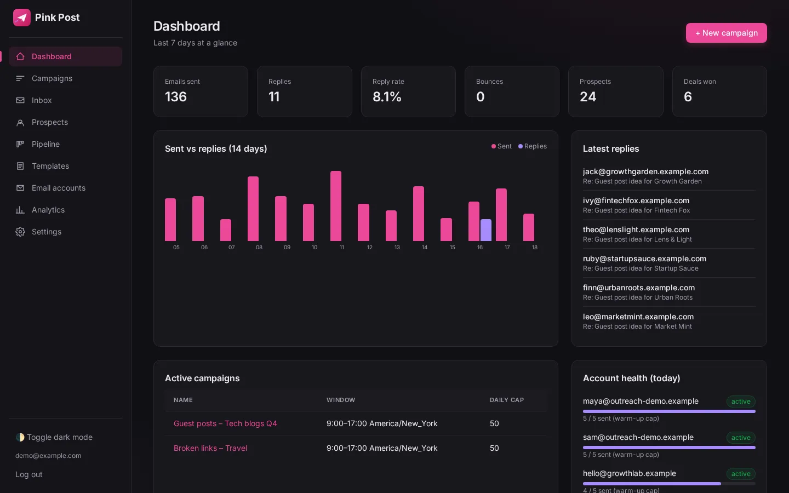Click the Pipeline board icon
The width and height of the screenshot is (789, 493).
point(20,144)
